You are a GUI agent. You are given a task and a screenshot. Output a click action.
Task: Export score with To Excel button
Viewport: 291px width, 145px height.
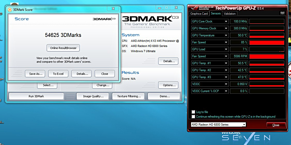click(58, 74)
